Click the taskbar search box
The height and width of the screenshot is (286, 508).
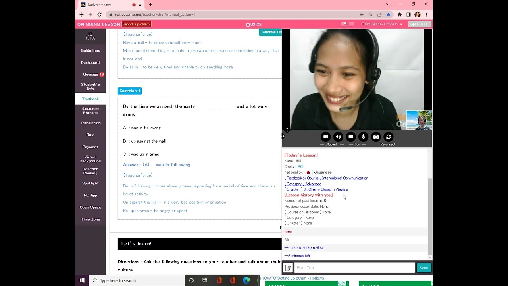137,280
